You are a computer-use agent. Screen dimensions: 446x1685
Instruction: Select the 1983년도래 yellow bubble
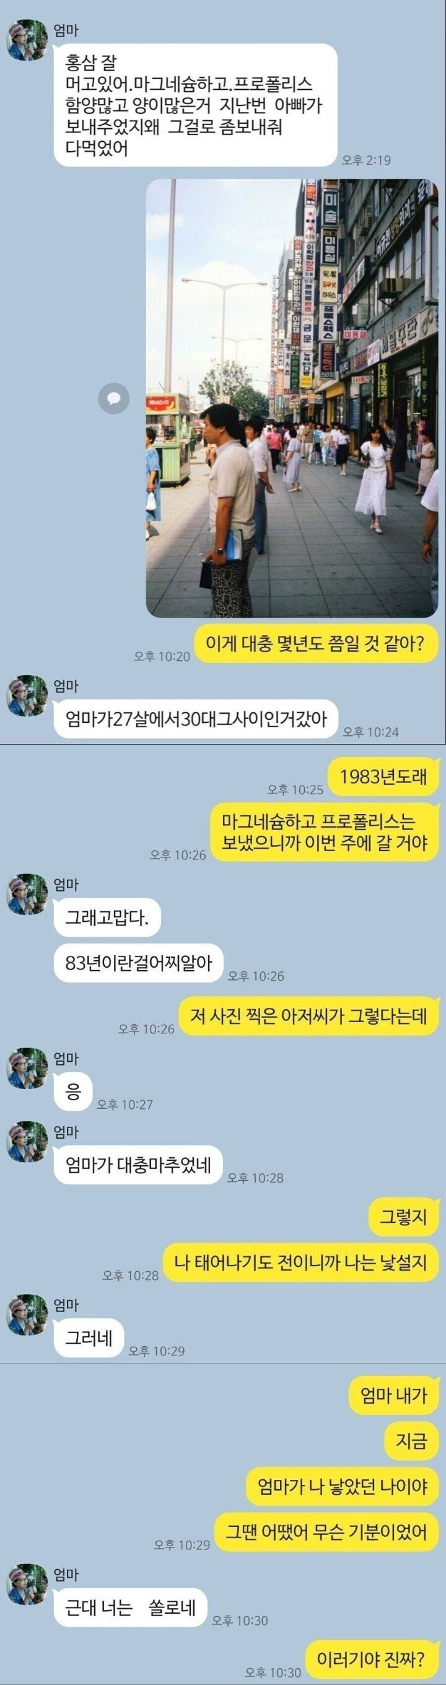[383, 776]
